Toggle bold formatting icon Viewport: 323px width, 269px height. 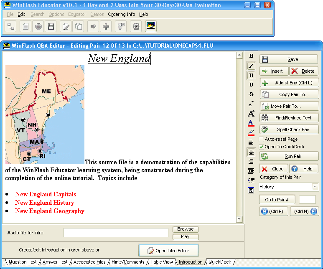tap(251, 56)
